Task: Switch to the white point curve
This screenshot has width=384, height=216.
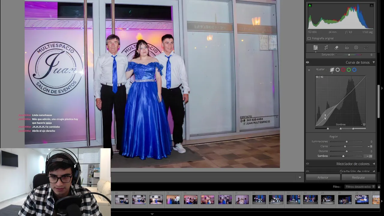Action: (x=337, y=70)
